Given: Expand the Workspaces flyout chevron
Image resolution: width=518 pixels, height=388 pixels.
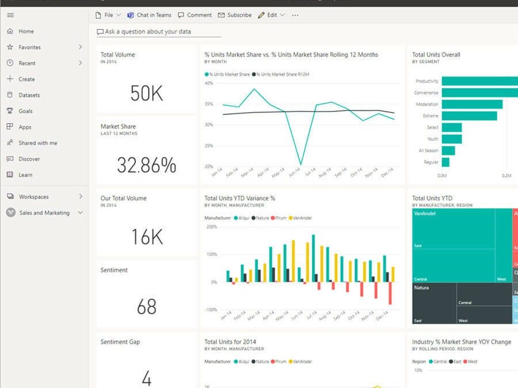Looking at the screenshot, I should (80, 197).
